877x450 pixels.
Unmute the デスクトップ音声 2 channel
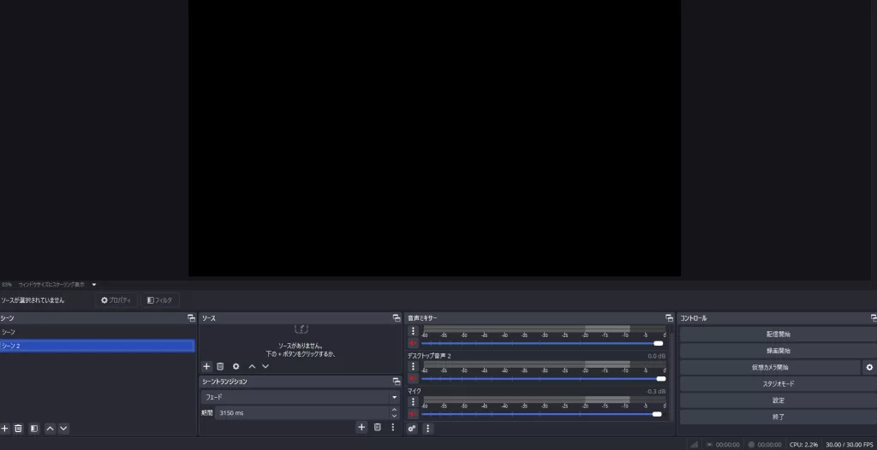[413, 378]
